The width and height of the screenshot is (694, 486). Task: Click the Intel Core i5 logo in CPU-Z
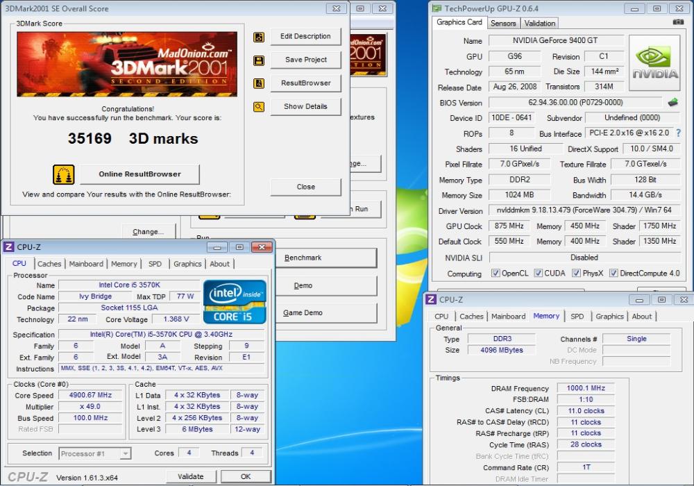(x=235, y=301)
